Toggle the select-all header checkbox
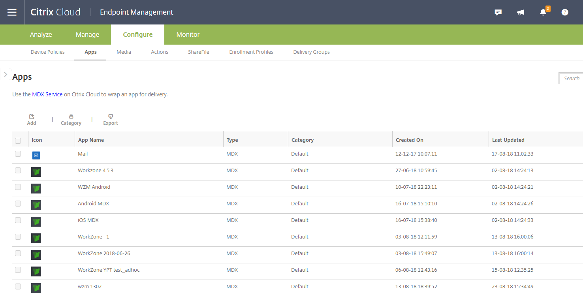Screen dimensions: 583x293 (18, 141)
